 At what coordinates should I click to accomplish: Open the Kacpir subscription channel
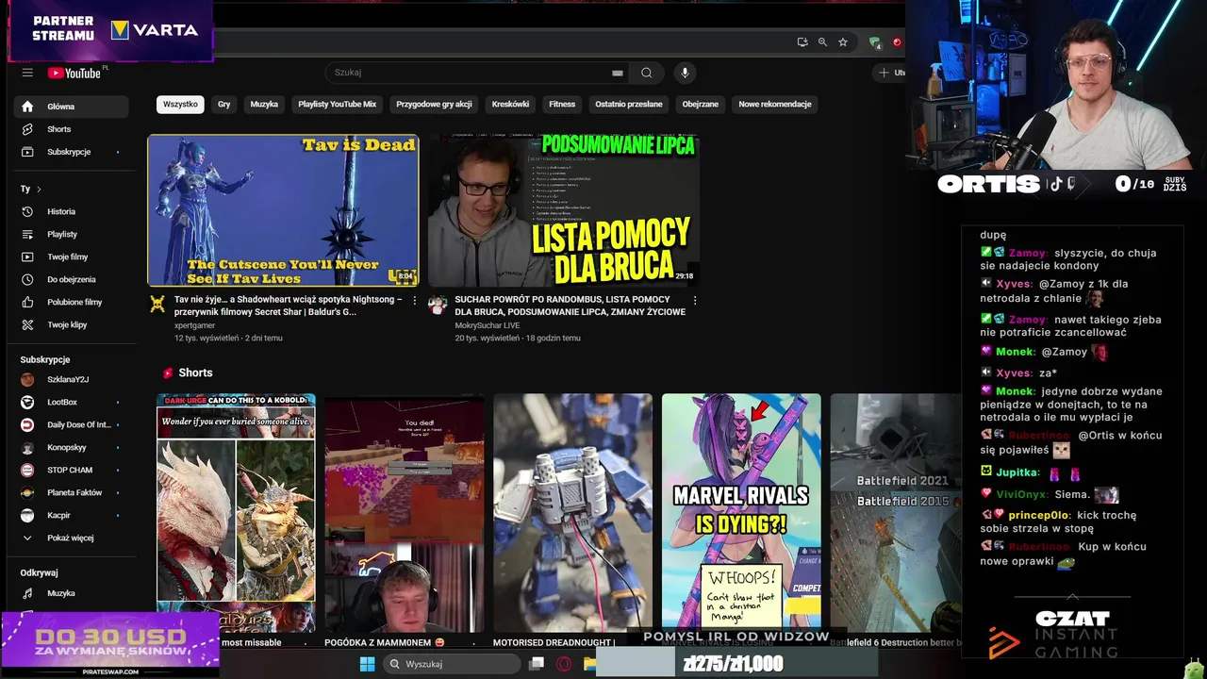coord(71,515)
